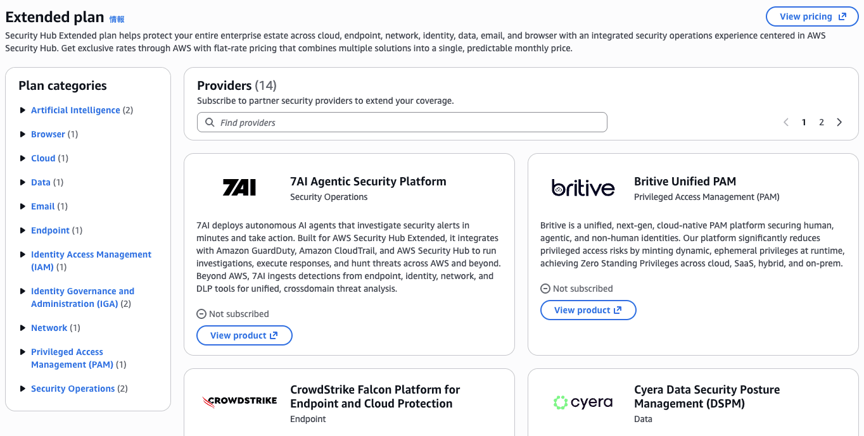Open the View pricing button
Viewport: 864px width, 436px height.
click(813, 16)
